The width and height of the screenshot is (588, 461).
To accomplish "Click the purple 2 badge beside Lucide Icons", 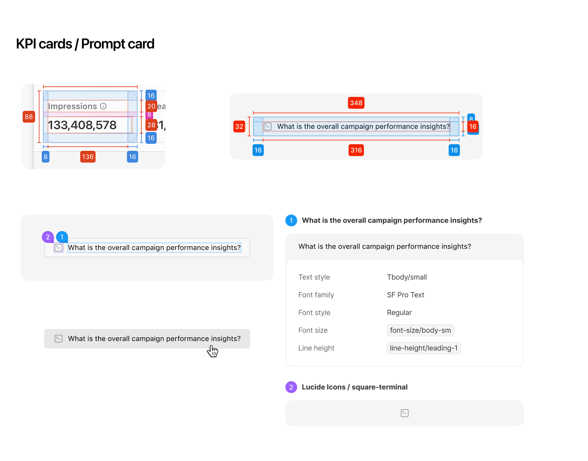I will [291, 387].
